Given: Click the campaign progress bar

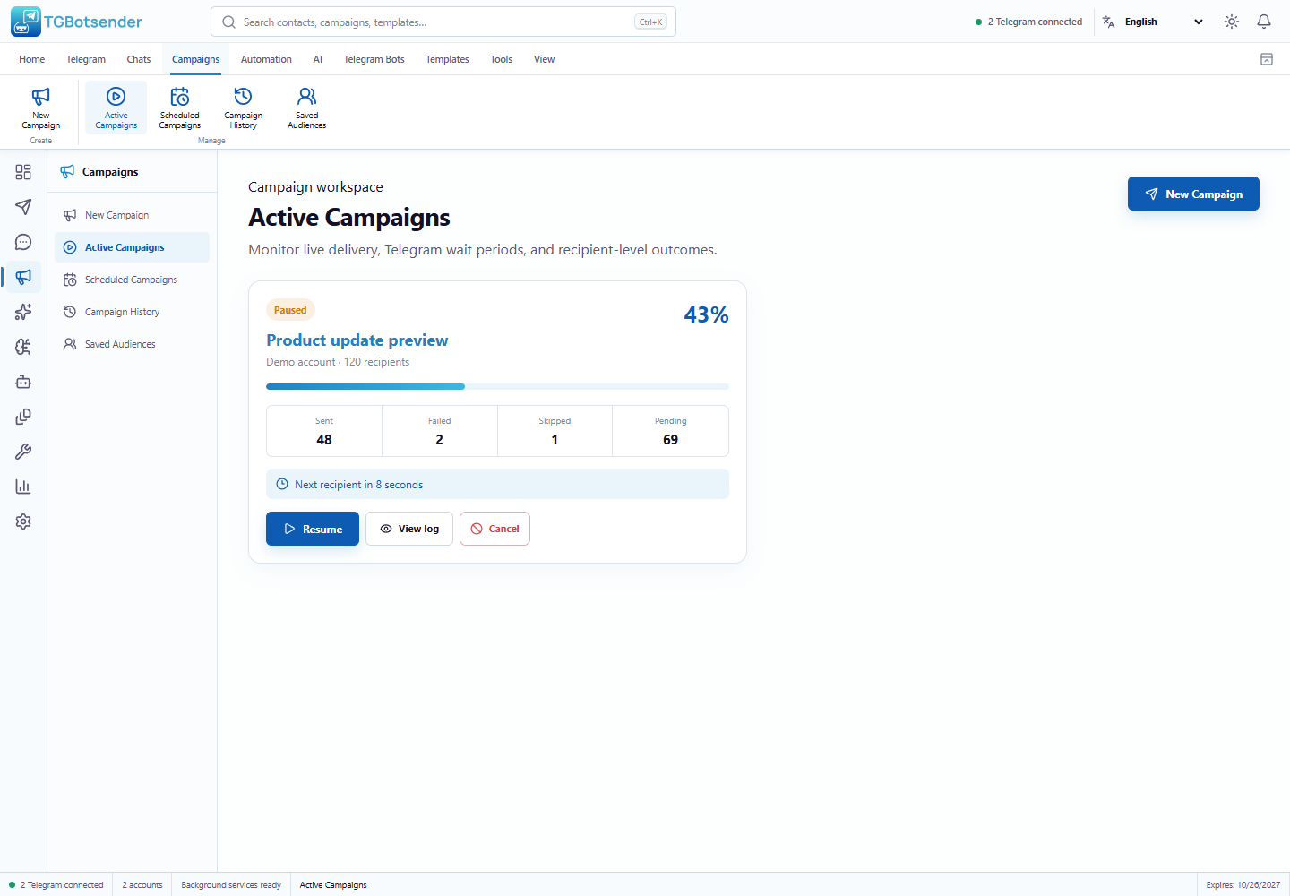Looking at the screenshot, I should click(x=497, y=387).
